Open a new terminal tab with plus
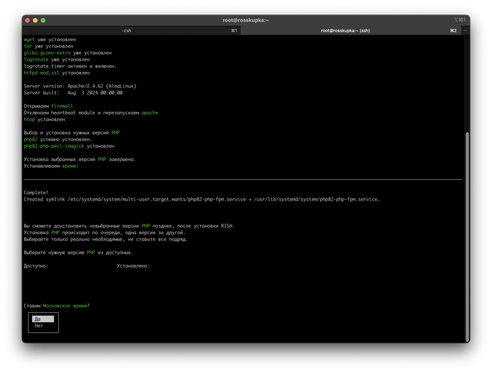Screen dimensions: 492x372 tap(465, 31)
